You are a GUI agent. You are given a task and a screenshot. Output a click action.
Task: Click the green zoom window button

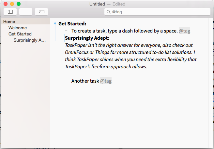(x=19, y=4)
